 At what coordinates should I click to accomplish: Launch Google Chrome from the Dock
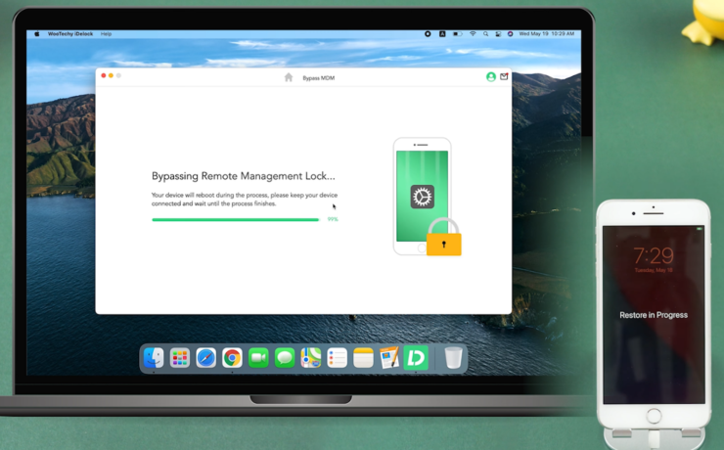point(232,358)
